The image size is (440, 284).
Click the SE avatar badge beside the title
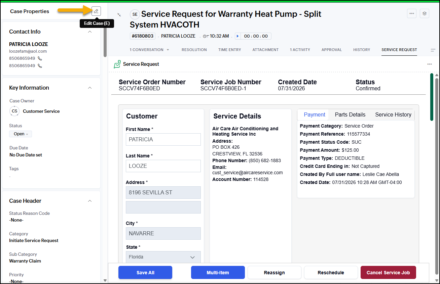tap(135, 14)
